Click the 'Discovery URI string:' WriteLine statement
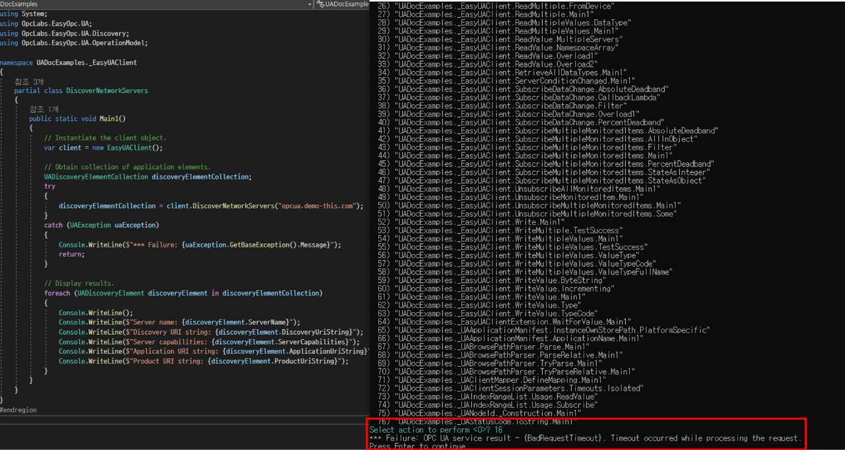845x450 pixels. coord(211,332)
